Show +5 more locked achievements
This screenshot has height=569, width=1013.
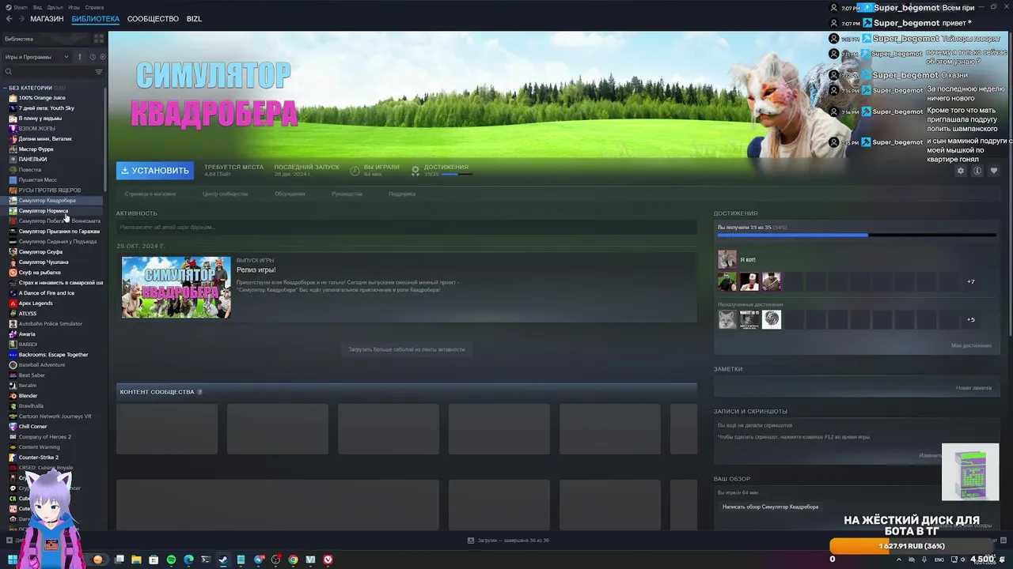tap(971, 320)
